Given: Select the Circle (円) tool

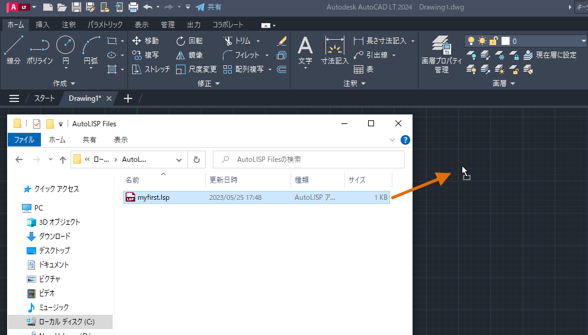Looking at the screenshot, I should [66, 50].
